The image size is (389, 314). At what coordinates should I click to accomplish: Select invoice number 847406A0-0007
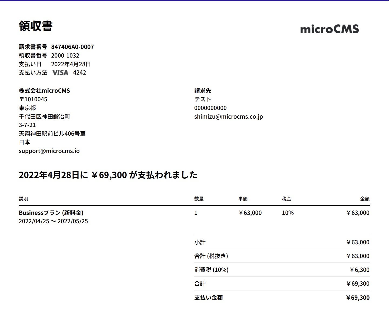72,47
